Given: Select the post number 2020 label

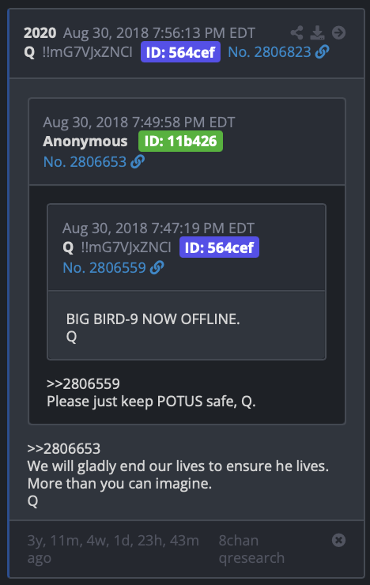Looking at the screenshot, I should (40, 33).
